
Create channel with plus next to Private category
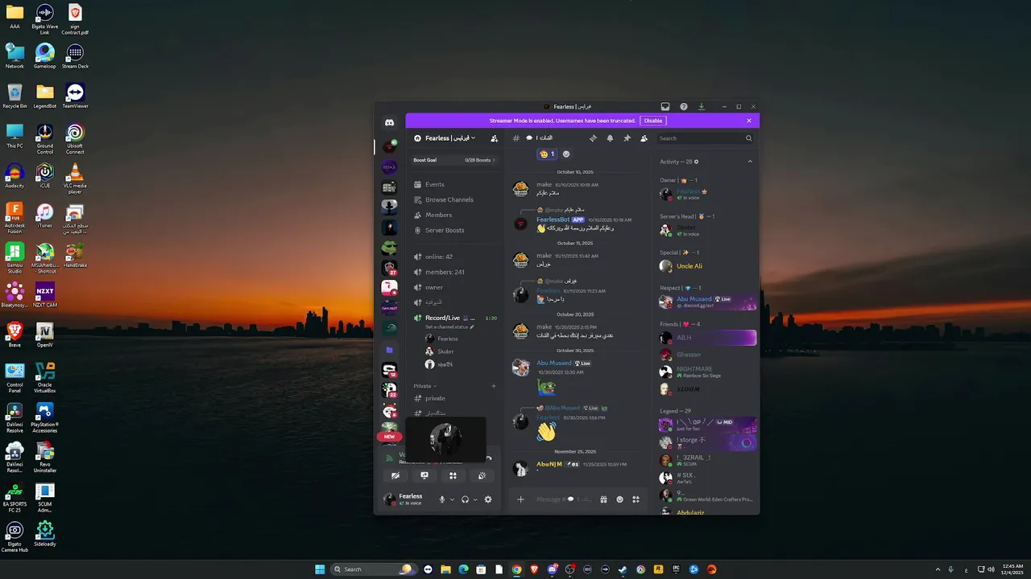(494, 386)
